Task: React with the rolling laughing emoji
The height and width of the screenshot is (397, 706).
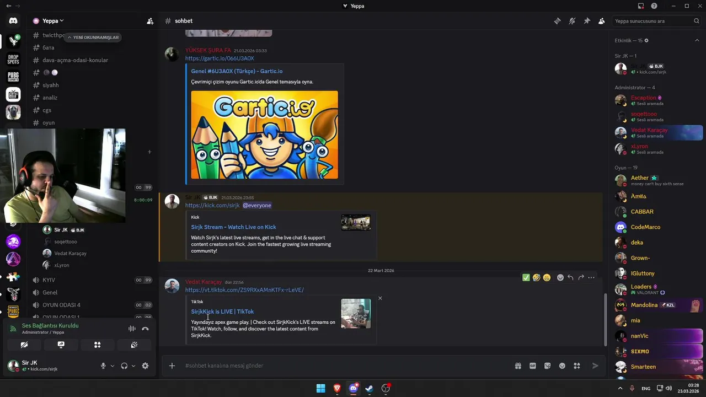Action: (x=536, y=277)
